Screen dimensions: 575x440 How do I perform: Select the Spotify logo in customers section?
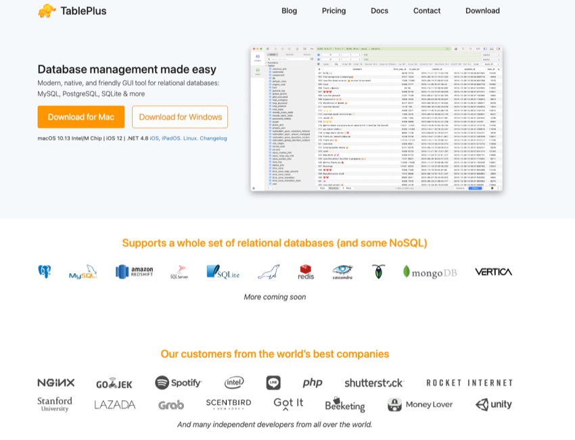tap(178, 382)
